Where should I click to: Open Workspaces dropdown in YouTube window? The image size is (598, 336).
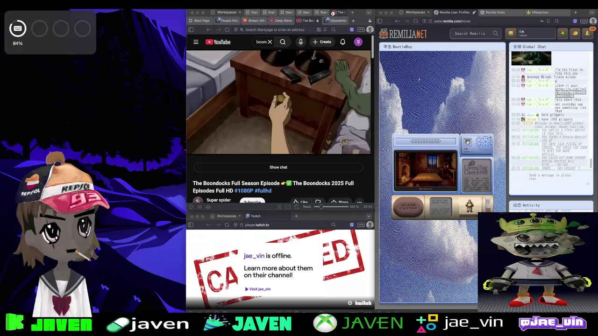227,12
